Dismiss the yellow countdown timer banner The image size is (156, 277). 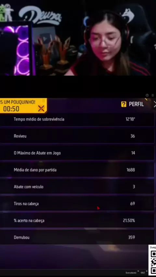[x=41, y=108]
